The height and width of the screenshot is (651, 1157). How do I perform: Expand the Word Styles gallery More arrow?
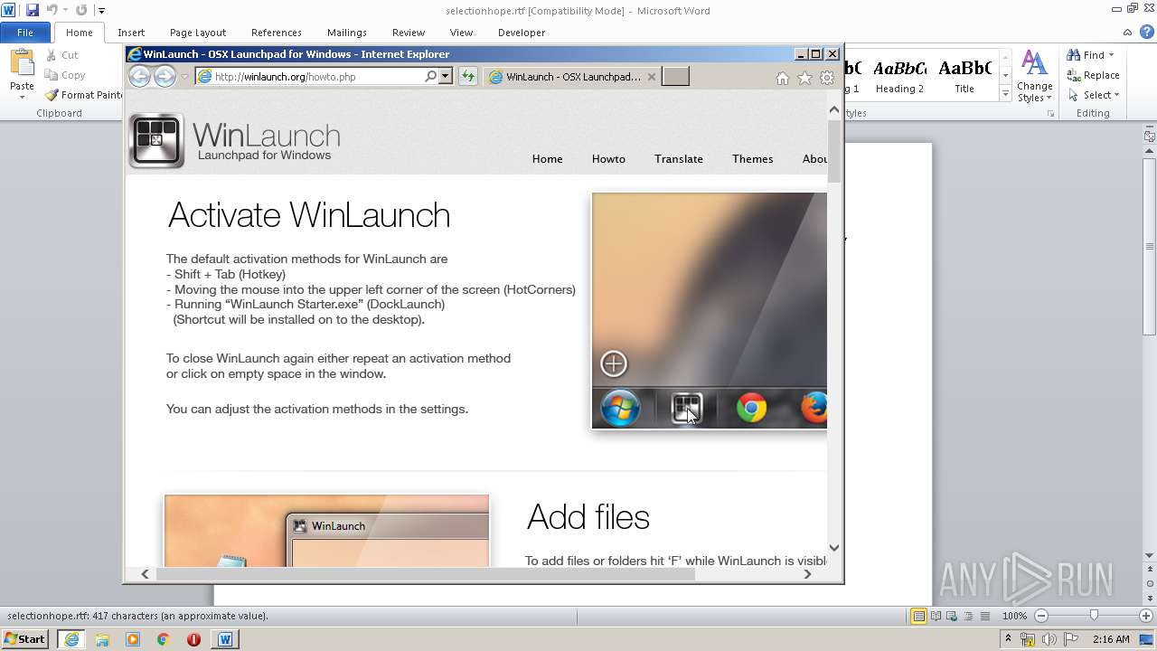1005,94
